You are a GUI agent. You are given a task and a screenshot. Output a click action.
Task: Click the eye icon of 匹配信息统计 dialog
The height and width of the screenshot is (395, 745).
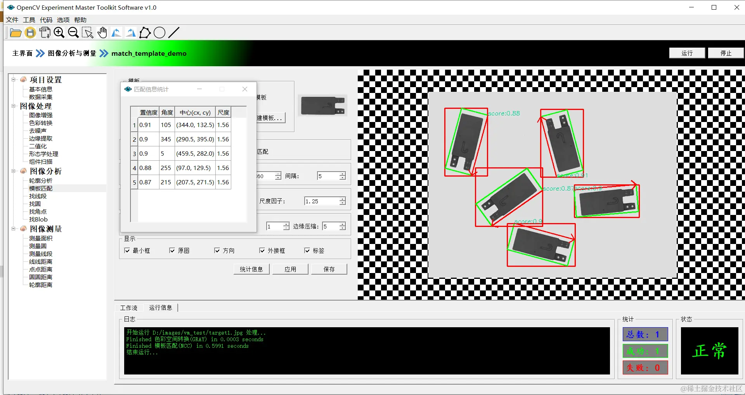[x=128, y=89]
